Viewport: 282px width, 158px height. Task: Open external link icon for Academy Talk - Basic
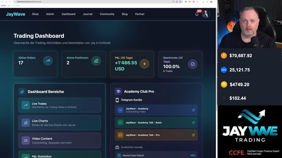[193, 123]
